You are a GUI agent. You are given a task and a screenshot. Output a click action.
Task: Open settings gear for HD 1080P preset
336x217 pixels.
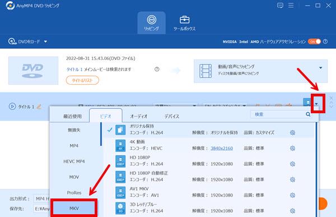click(x=292, y=164)
